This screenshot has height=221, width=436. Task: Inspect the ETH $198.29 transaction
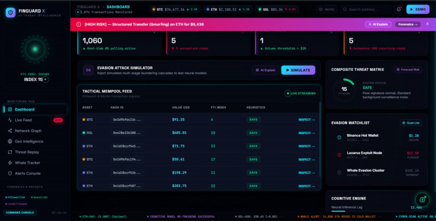click(306, 173)
